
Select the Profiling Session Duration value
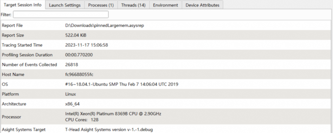point(79,55)
